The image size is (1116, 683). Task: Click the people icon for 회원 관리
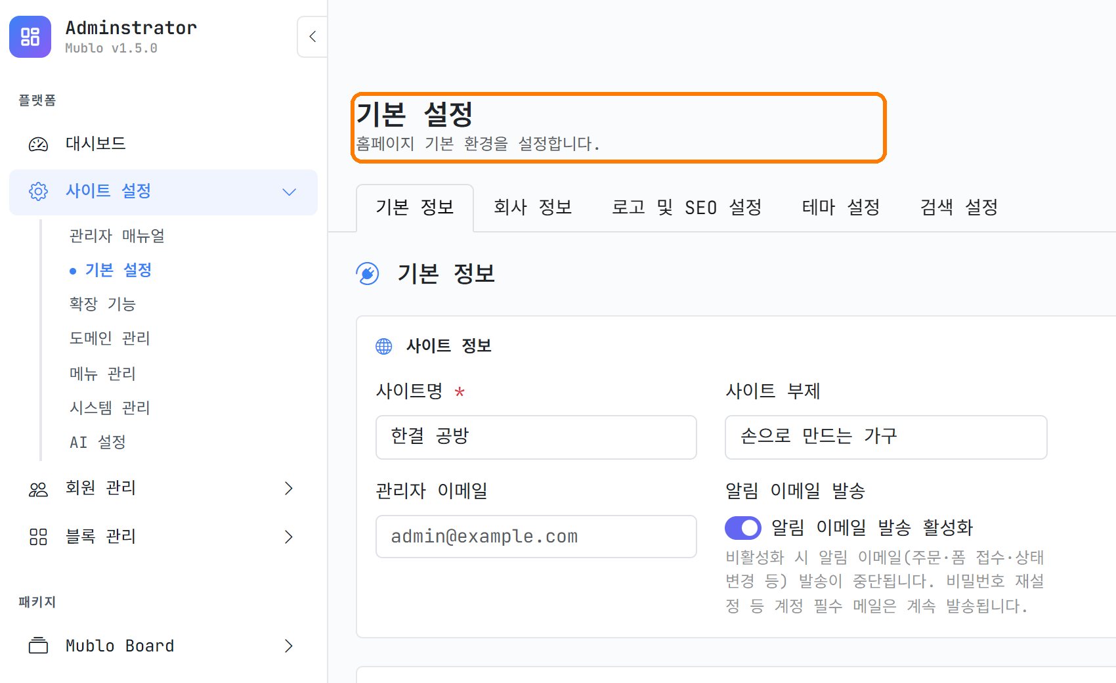point(38,489)
